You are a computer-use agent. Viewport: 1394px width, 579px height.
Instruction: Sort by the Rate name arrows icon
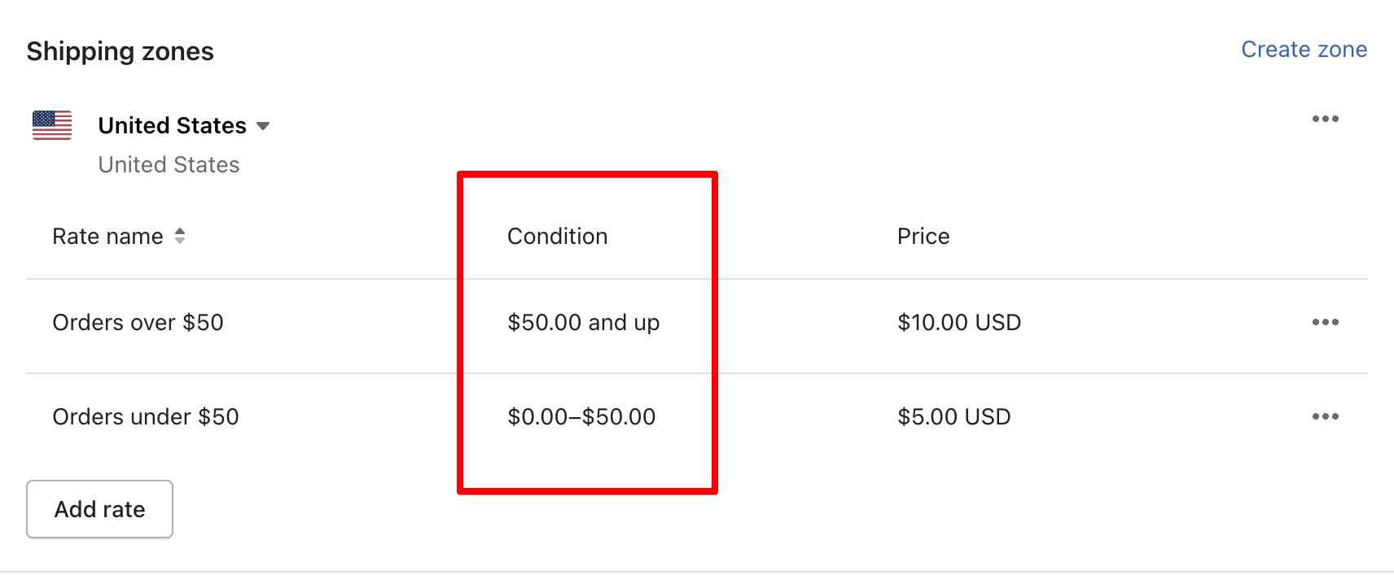[180, 236]
